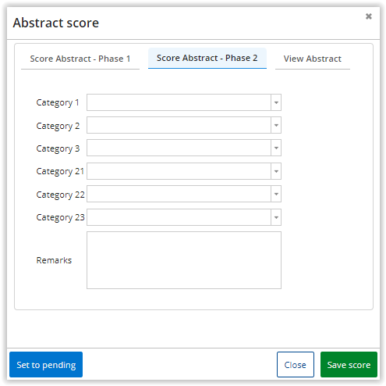Save the score with Save score button
This screenshot has width=386, height=386.
click(349, 365)
